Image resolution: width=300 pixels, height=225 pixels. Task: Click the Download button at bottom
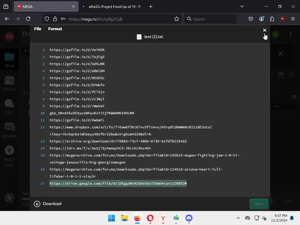[x=48, y=204]
